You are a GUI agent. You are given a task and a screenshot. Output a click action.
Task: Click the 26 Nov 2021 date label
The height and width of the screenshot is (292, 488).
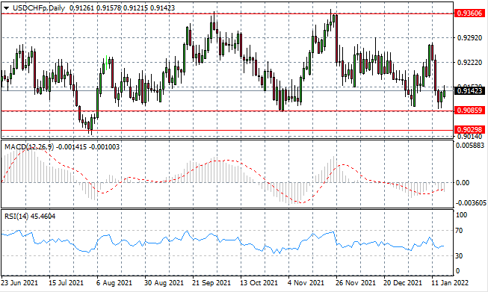(x=356, y=283)
